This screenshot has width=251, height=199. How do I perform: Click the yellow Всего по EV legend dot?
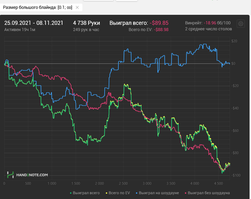107,193
